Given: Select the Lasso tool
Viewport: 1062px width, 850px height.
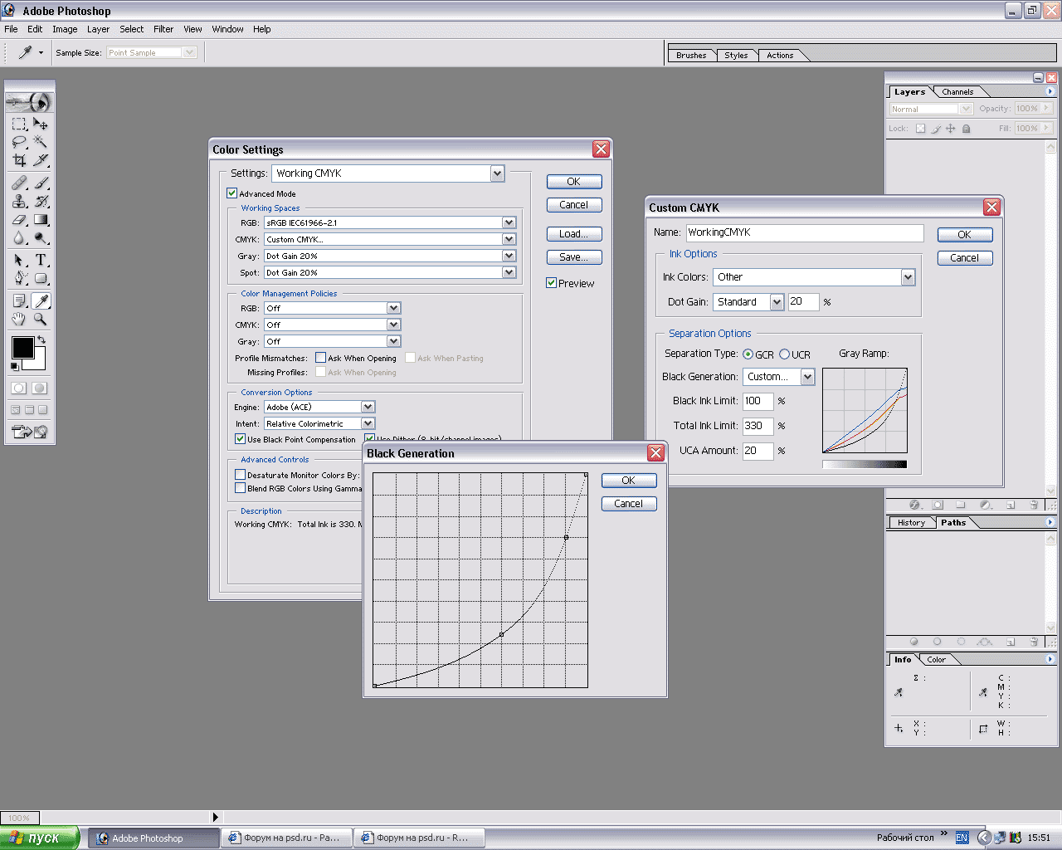Looking at the screenshot, I should [x=19, y=142].
